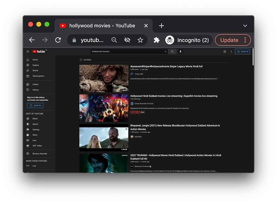This screenshot has width=277, height=203.
Task: Open Shorts in the sidebar
Action: click(x=39, y=70)
